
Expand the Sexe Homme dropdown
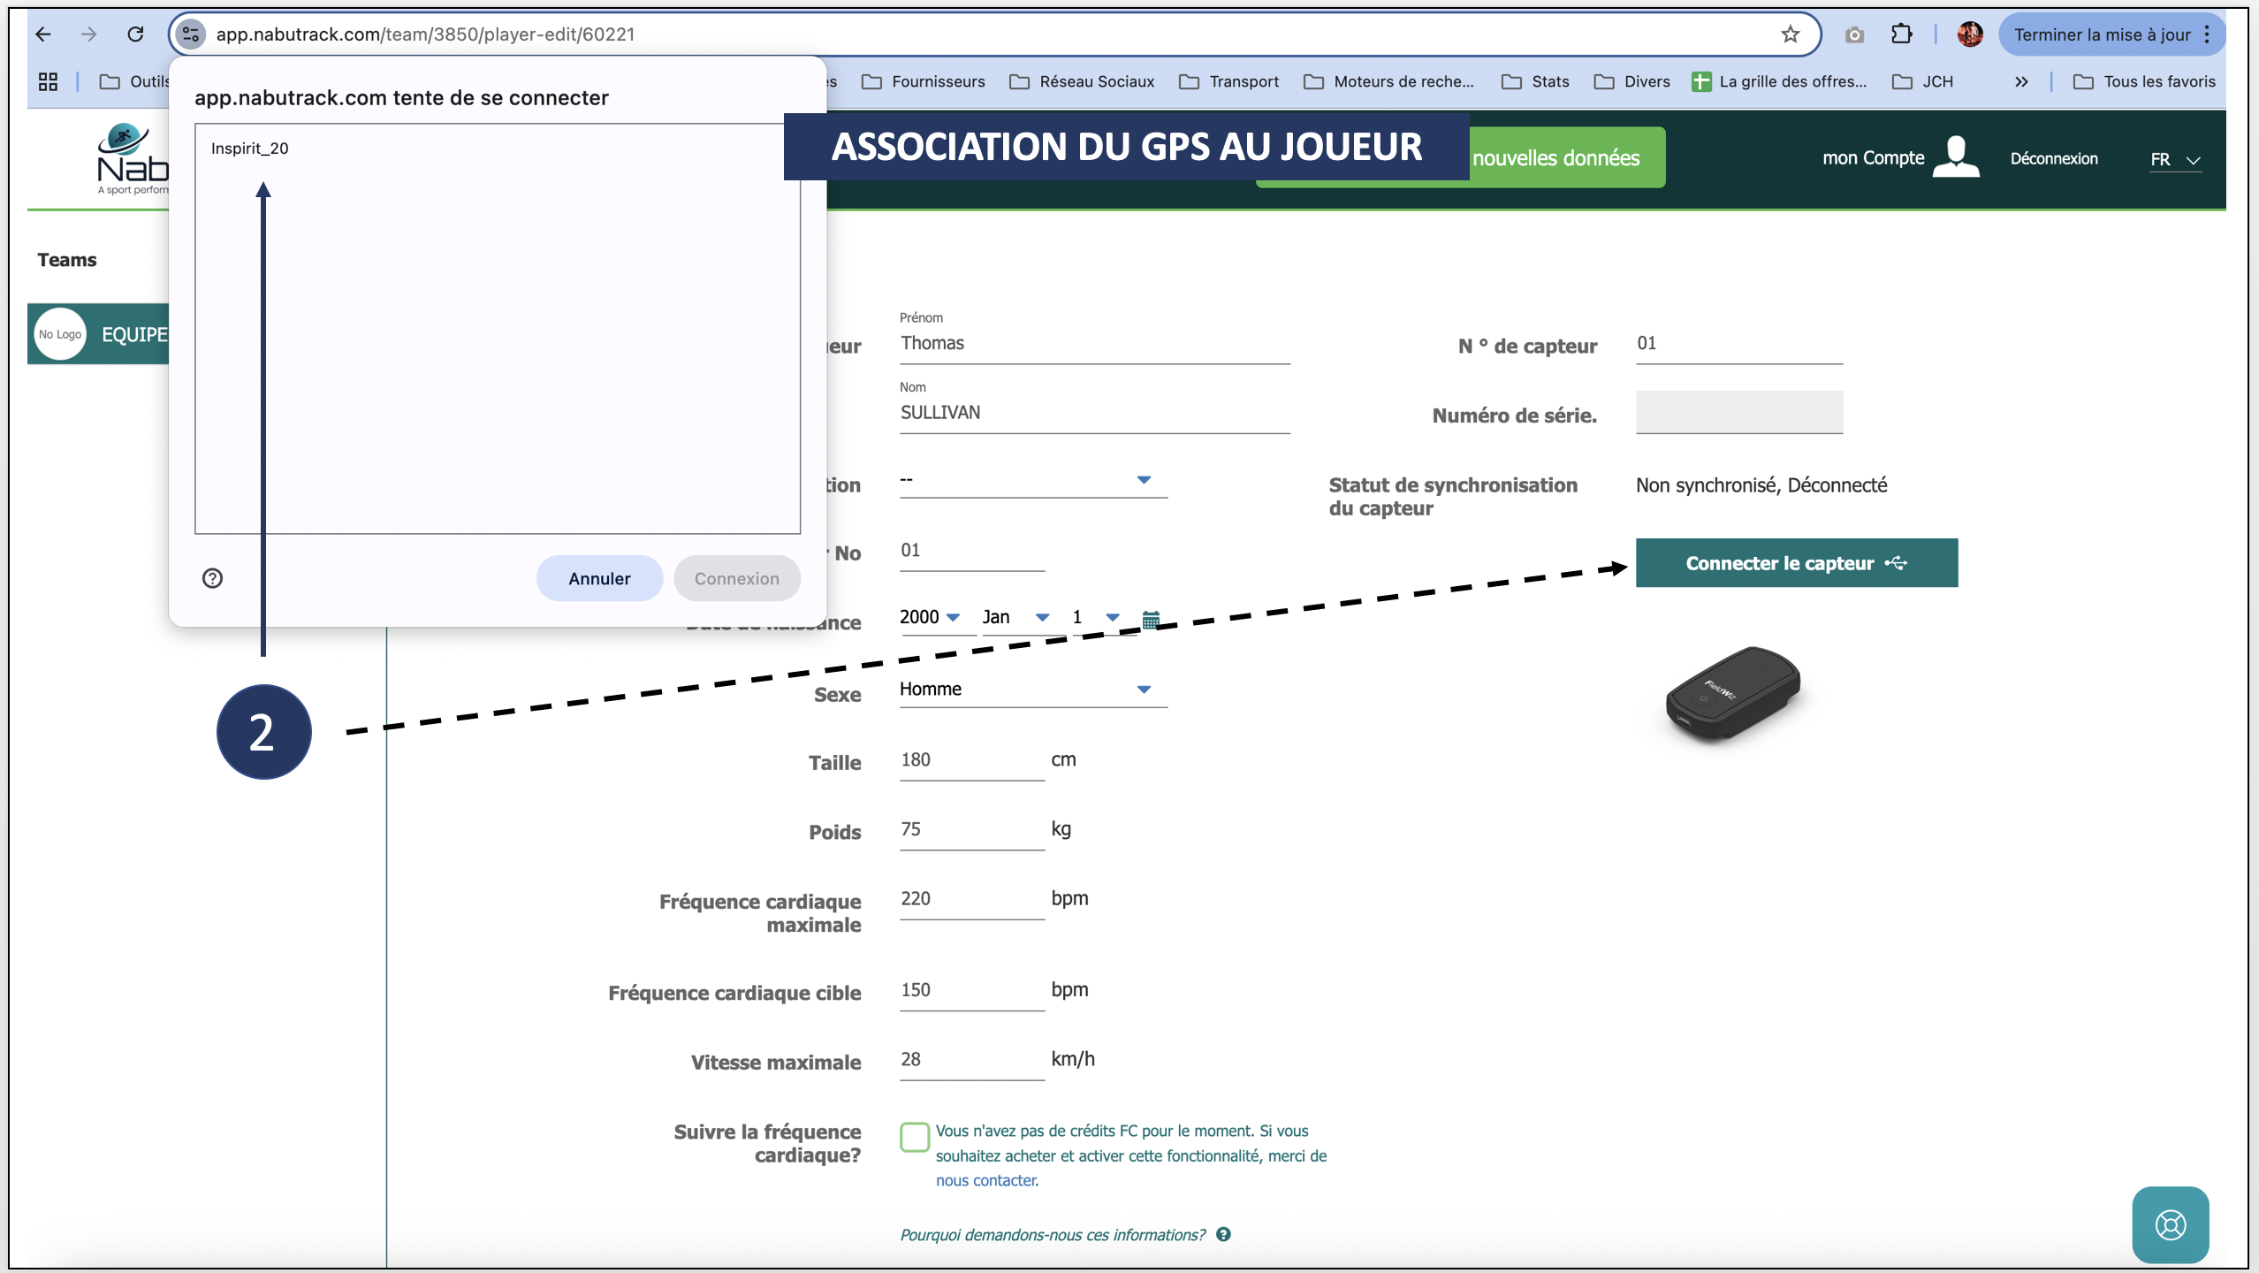(x=1032, y=689)
